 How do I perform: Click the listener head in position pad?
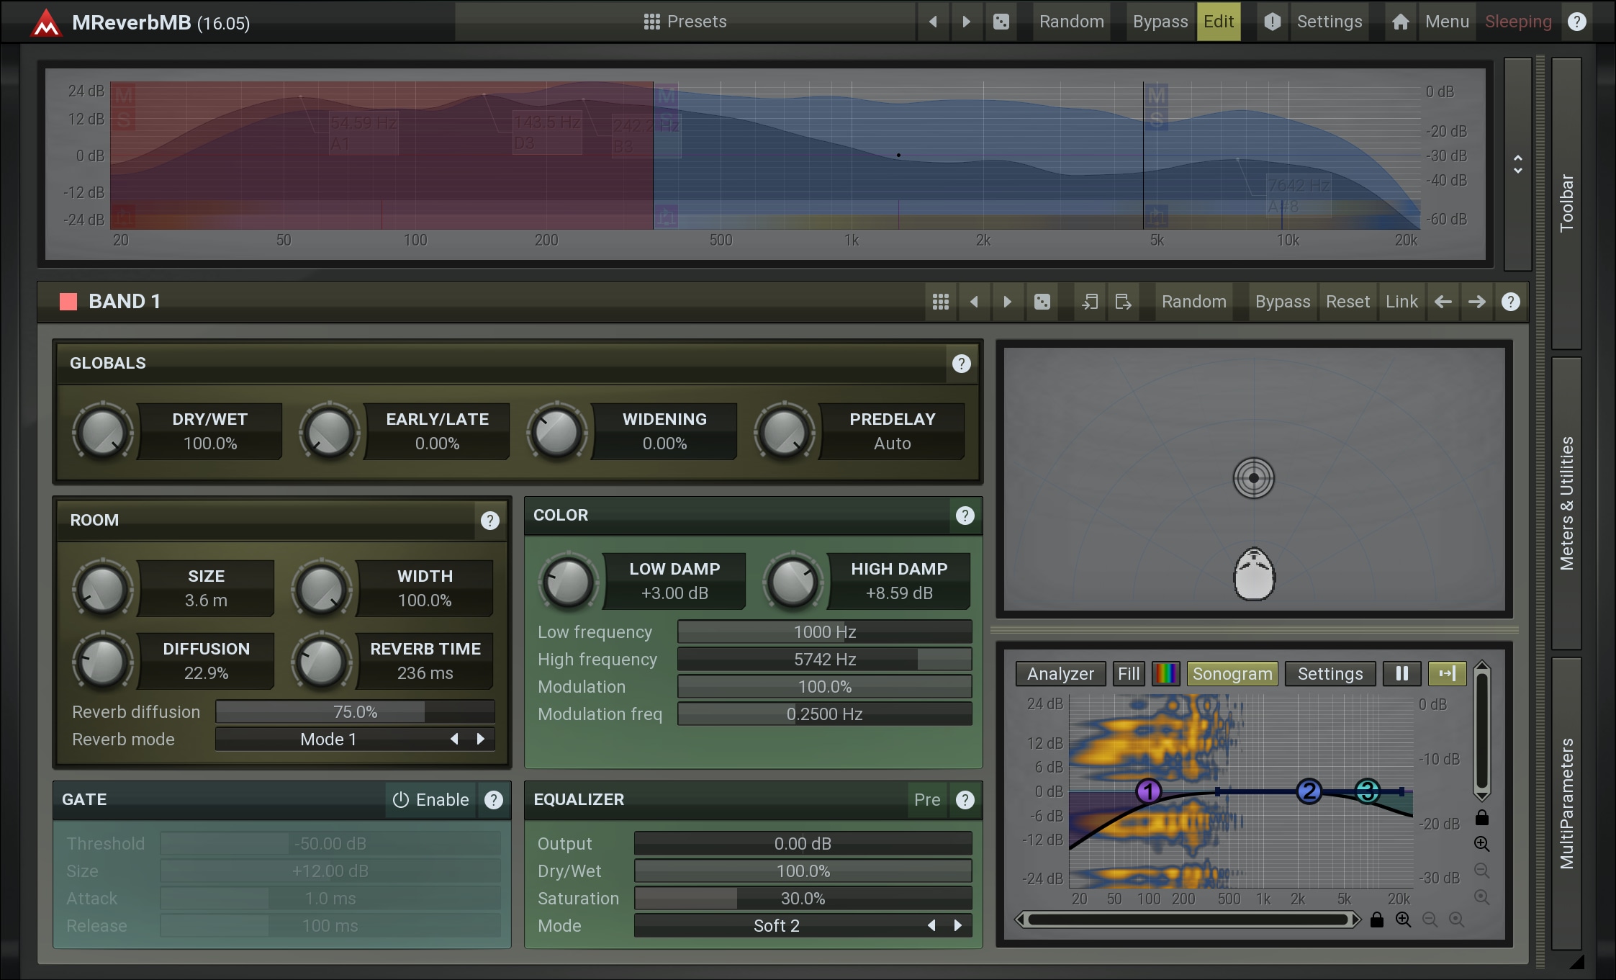[1254, 574]
